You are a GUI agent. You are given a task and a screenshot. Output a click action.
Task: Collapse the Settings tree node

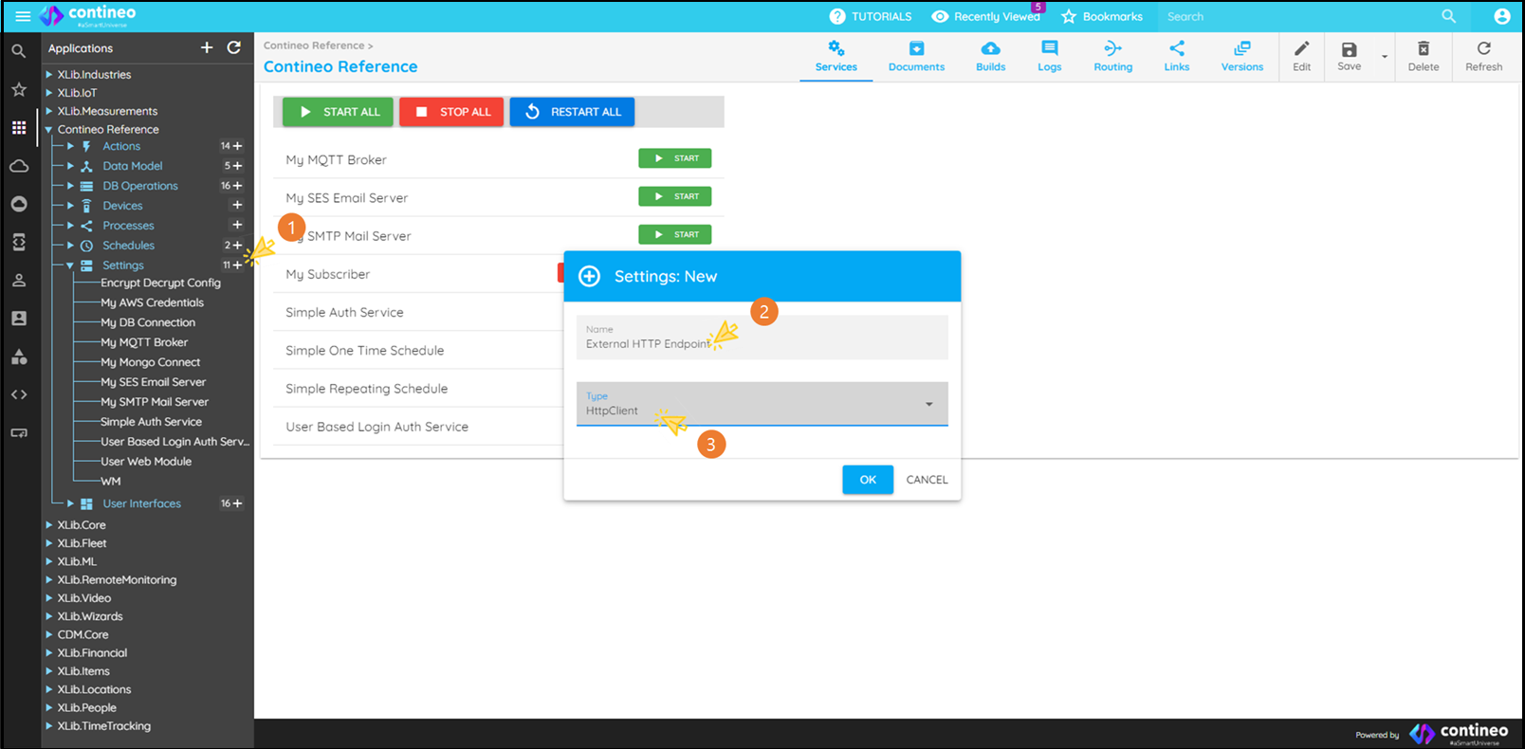point(70,265)
